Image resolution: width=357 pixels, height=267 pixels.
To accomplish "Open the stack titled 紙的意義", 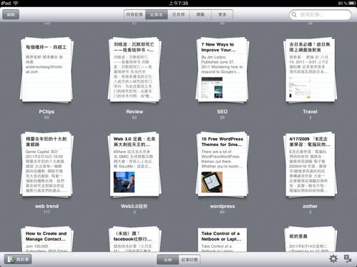I will pyautogui.click(x=310, y=239).
